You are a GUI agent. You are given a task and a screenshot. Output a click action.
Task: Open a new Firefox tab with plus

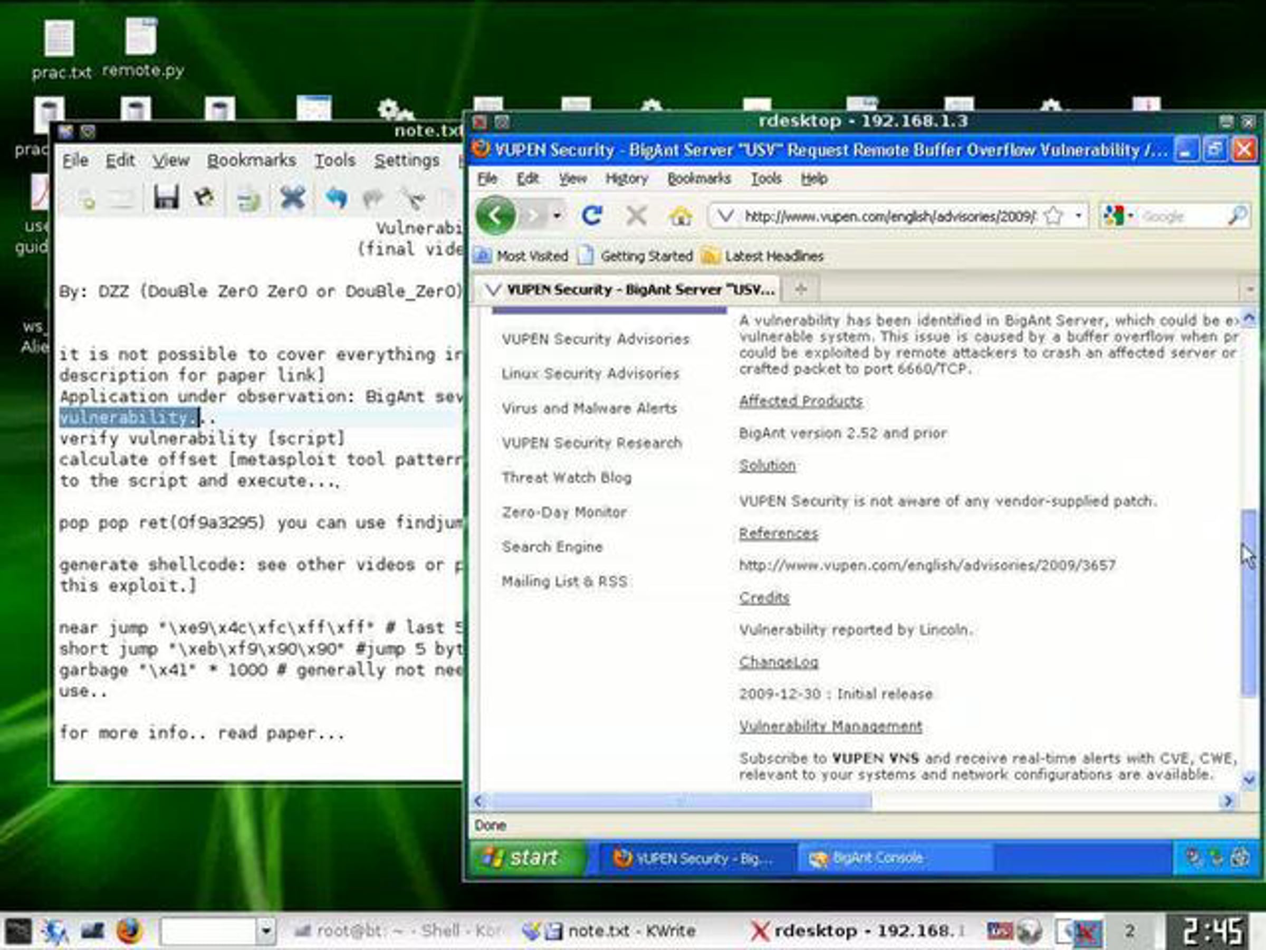(x=801, y=289)
